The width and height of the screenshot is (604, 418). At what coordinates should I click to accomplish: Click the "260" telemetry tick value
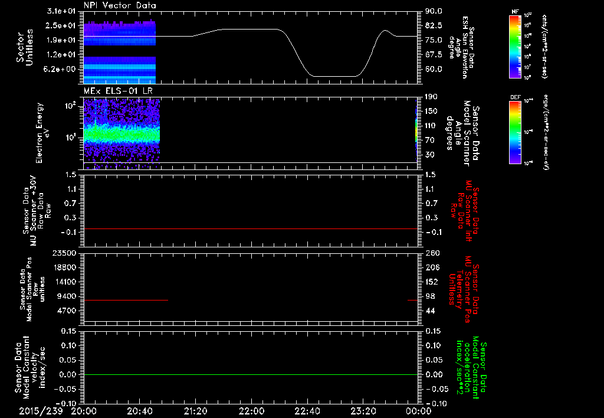click(432, 253)
